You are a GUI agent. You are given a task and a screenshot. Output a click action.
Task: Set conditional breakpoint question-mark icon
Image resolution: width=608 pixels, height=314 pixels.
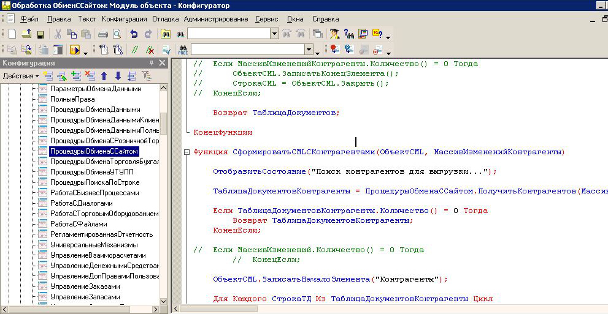[349, 50]
